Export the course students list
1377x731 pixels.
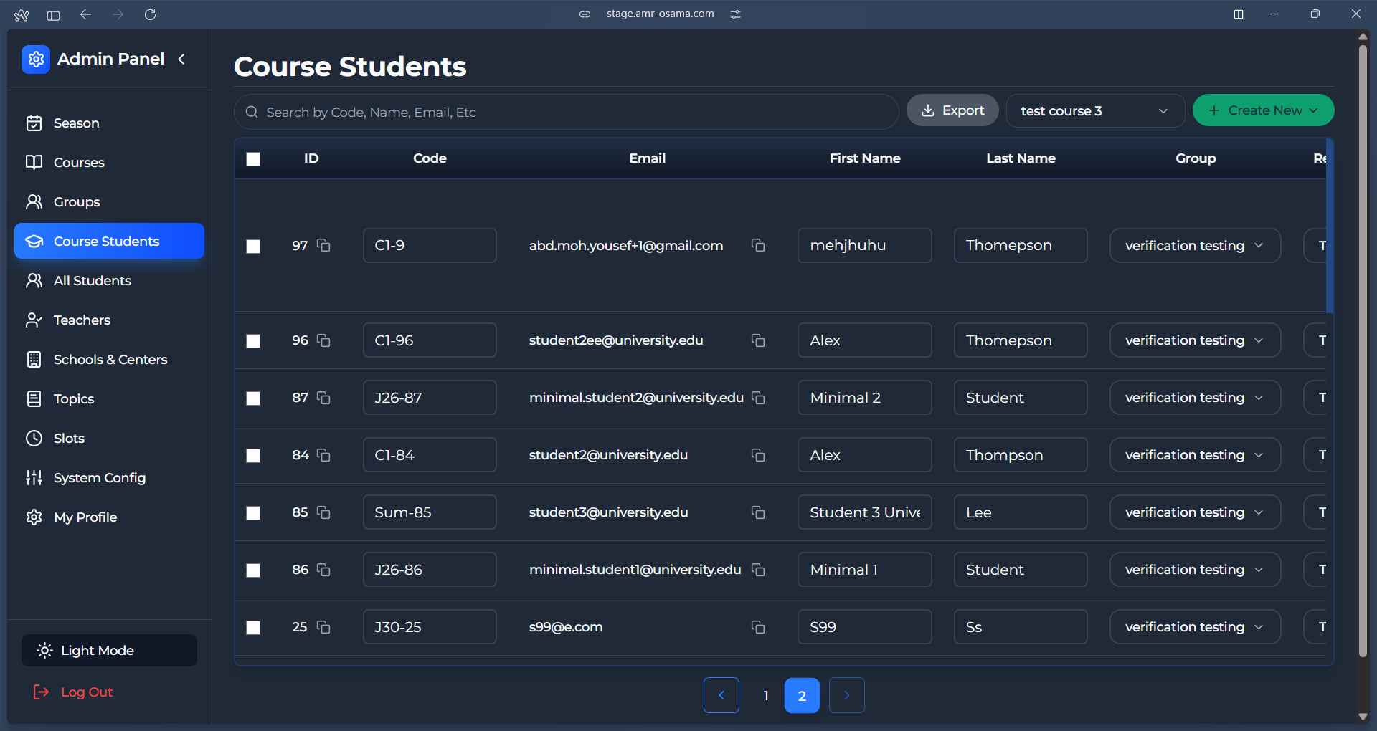tap(952, 110)
